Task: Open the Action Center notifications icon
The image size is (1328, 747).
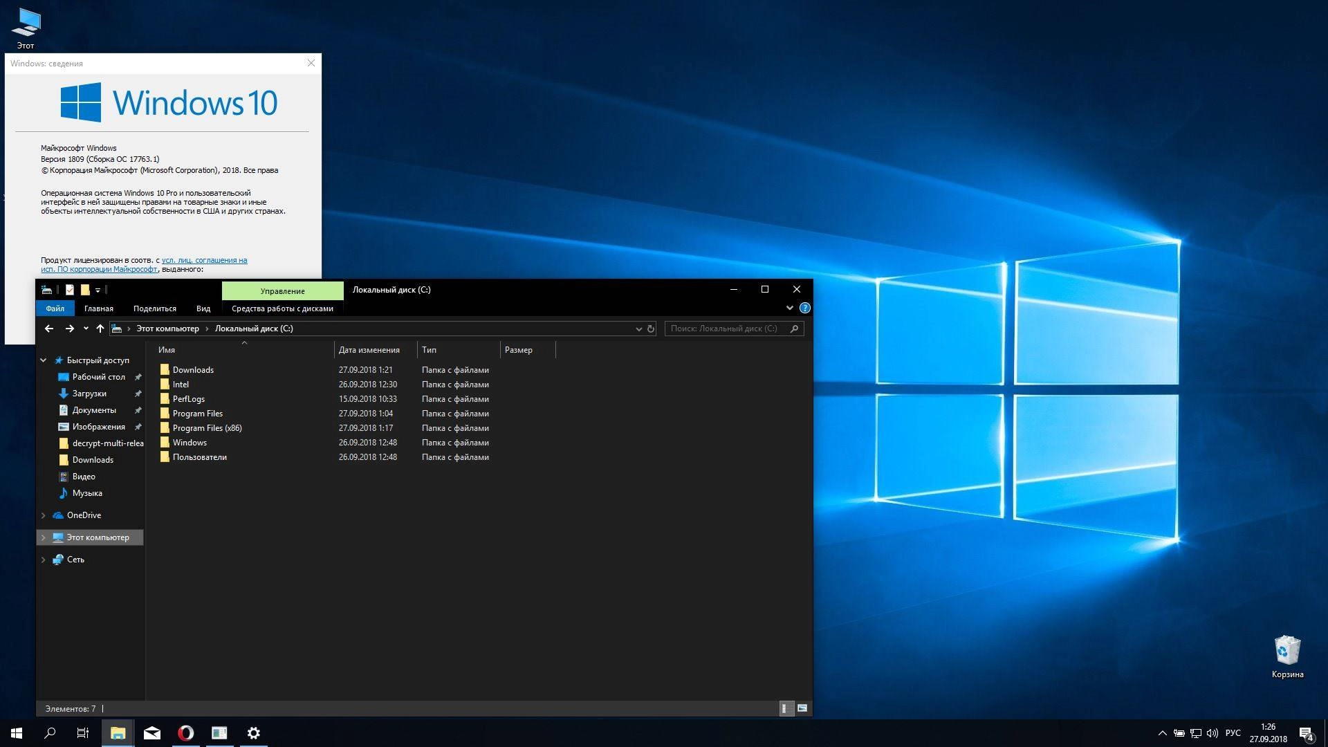Action: pyautogui.click(x=1307, y=733)
